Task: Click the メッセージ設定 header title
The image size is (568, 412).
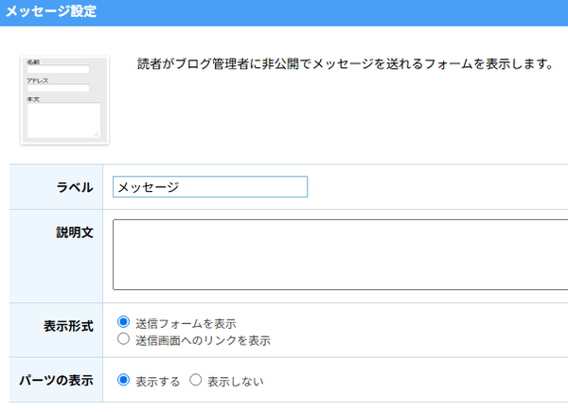Action: (x=51, y=11)
